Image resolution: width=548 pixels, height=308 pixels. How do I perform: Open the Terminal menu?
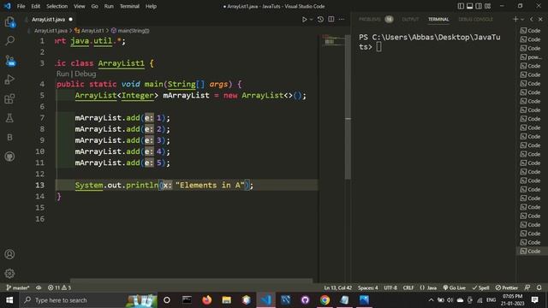coord(129,6)
